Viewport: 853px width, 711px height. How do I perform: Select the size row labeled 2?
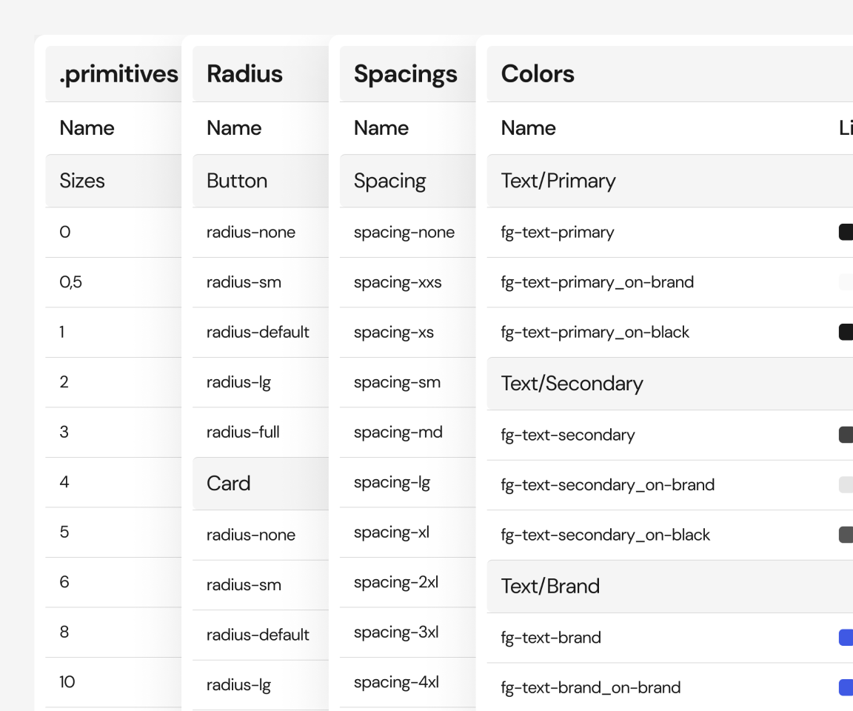pos(113,382)
